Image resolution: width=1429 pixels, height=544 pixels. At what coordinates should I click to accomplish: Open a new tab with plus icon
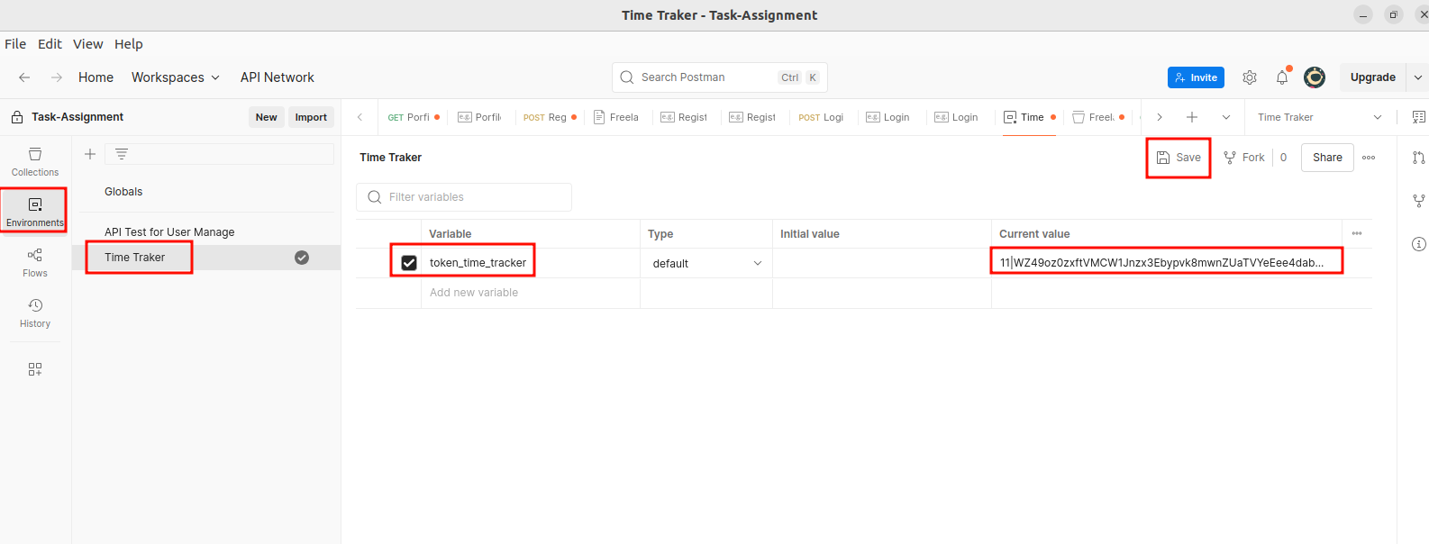(1192, 117)
